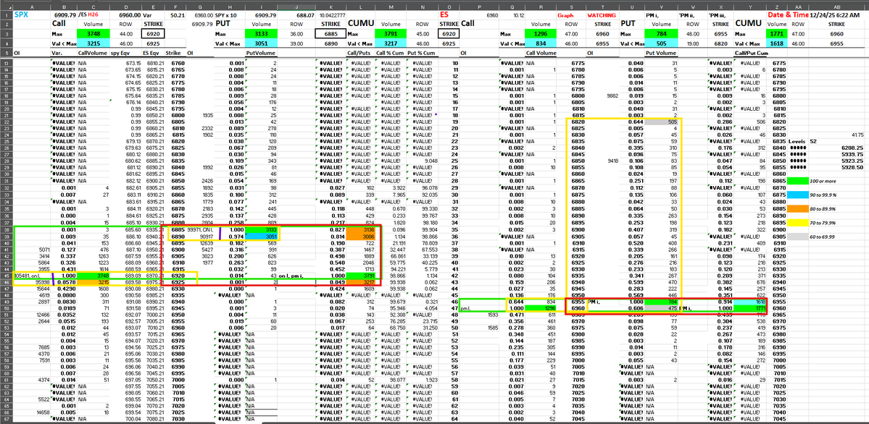The height and width of the screenshot is (424, 869).
Task: Select the OI value 9882
Action: click(602, 96)
